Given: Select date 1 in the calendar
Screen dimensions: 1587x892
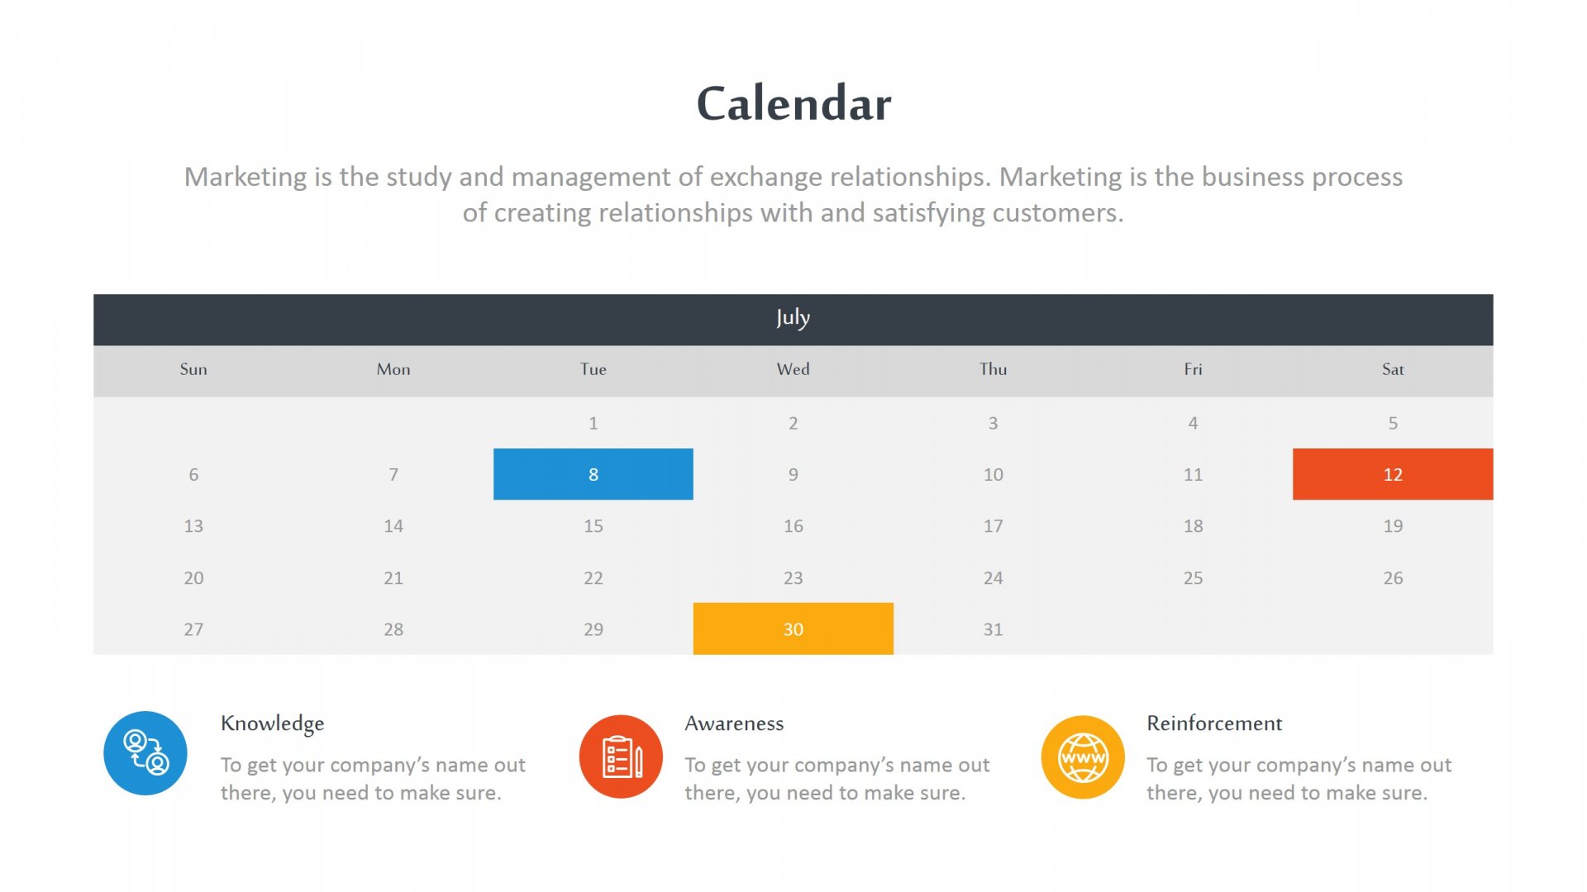Looking at the screenshot, I should [x=593, y=423].
